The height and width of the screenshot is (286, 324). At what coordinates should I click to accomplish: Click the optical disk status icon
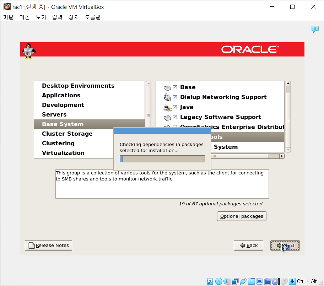[218, 281]
